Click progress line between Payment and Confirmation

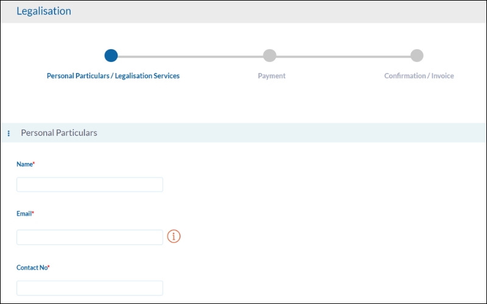click(343, 56)
